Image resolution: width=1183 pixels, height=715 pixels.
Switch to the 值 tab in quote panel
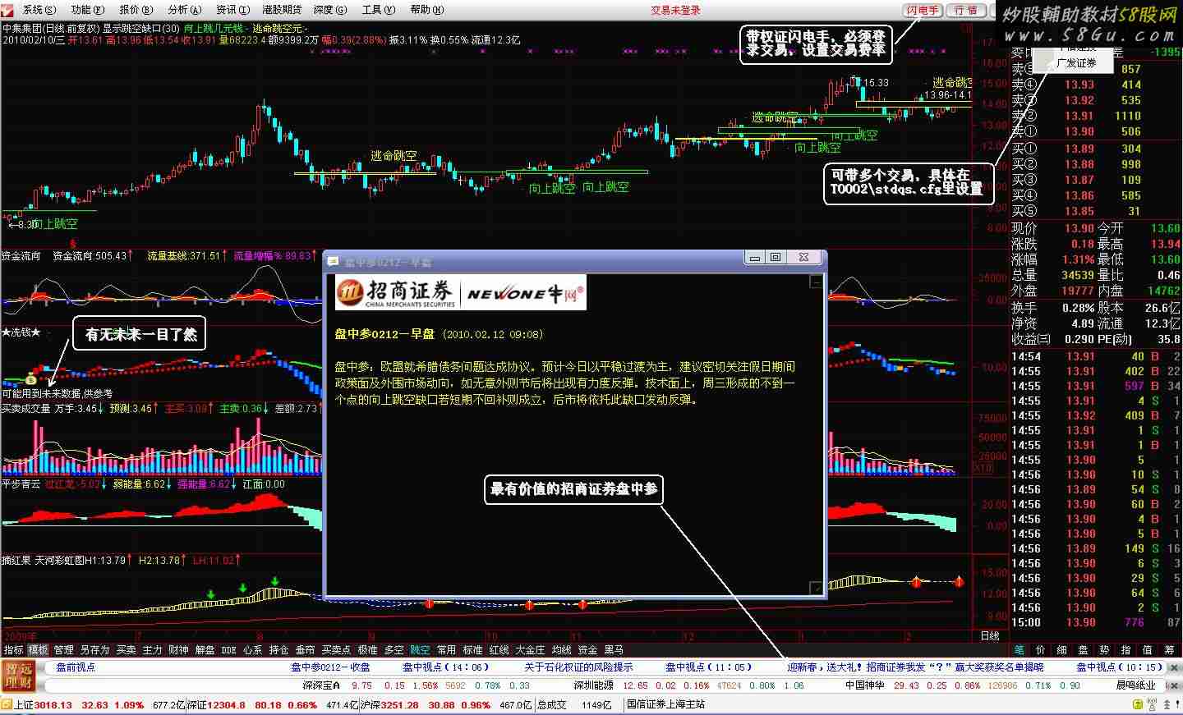pyautogui.click(x=1148, y=649)
